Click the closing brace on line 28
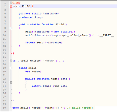 [x=13, y=100]
